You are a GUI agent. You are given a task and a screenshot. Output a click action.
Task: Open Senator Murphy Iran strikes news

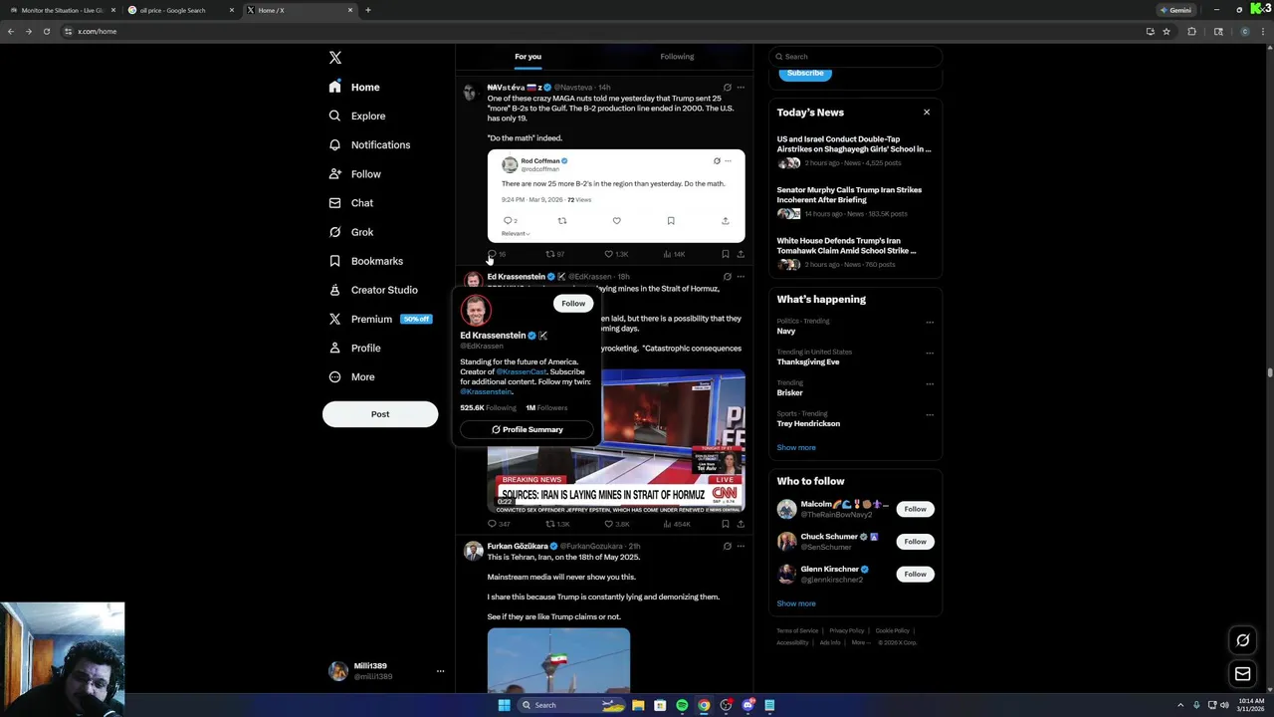(x=854, y=201)
